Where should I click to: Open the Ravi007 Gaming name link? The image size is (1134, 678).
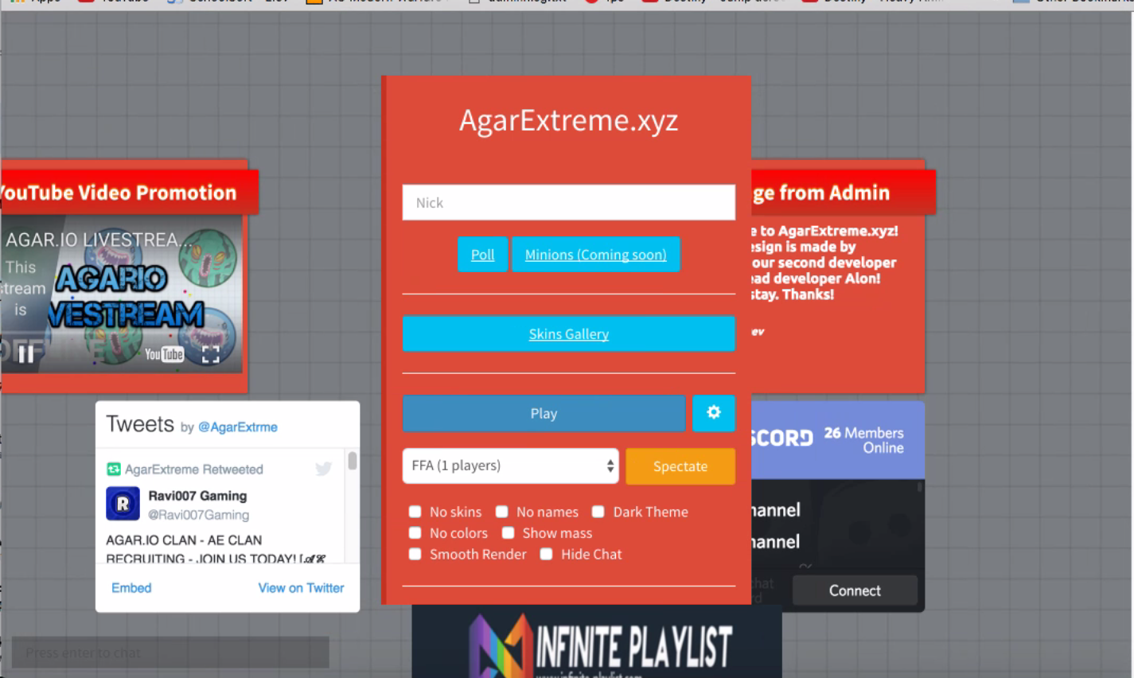tap(197, 496)
